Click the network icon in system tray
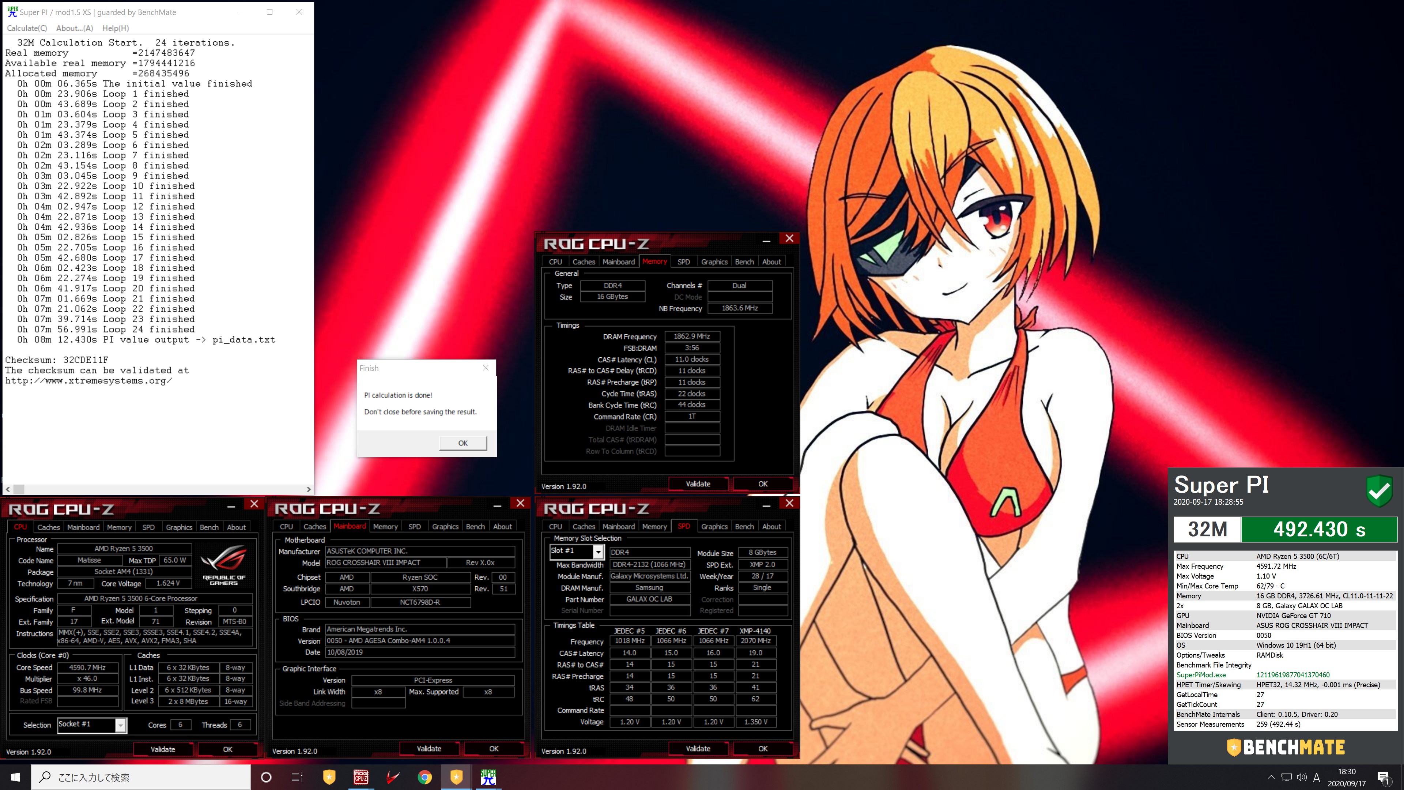Image resolution: width=1404 pixels, height=790 pixels. click(x=1286, y=778)
